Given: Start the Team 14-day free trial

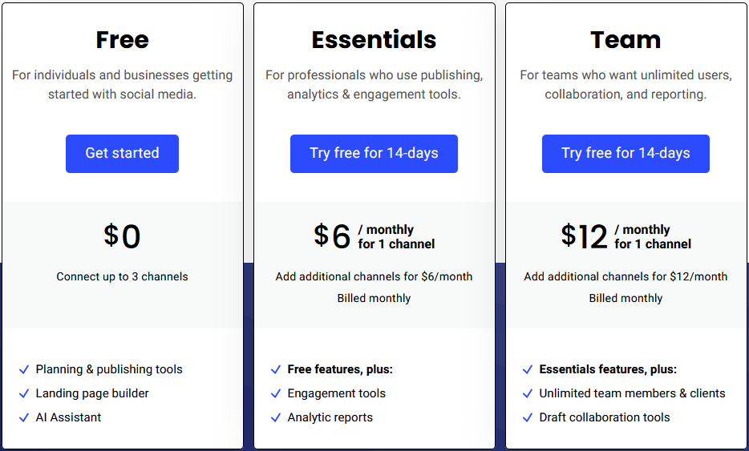Looking at the screenshot, I should [x=626, y=154].
